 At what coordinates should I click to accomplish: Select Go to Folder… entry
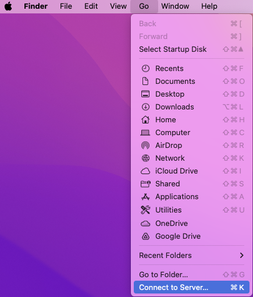pos(191,275)
